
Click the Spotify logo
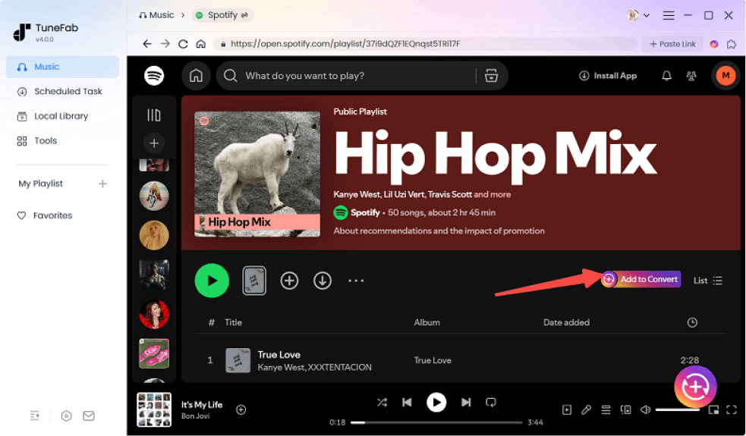pyautogui.click(x=154, y=76)
